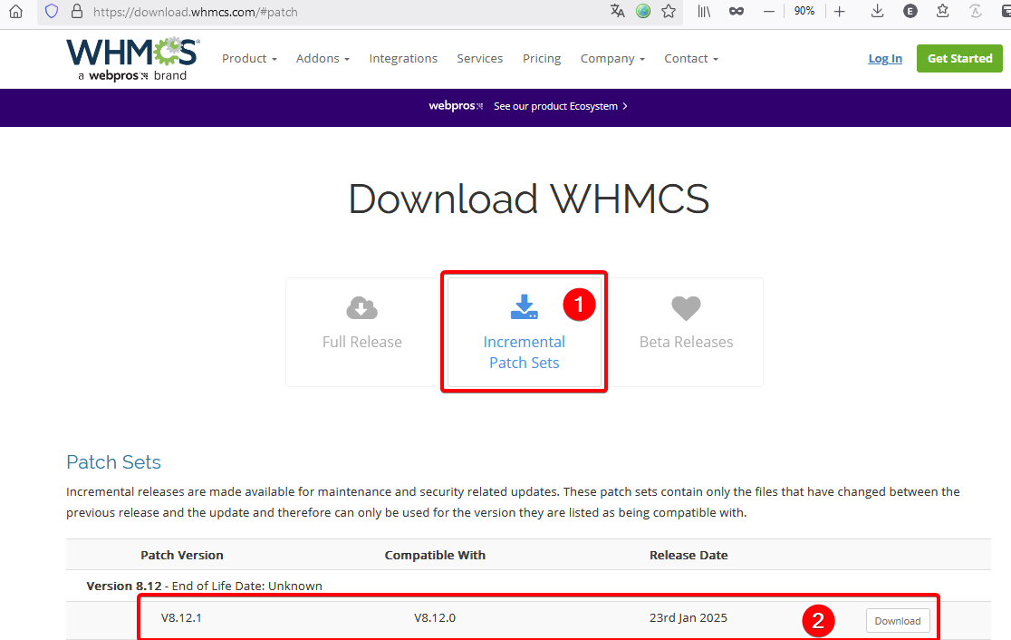This screenshot has width=1011, height=640.
Task: Click Download for patch V8.12.1
Action: (x=898, y=621)
